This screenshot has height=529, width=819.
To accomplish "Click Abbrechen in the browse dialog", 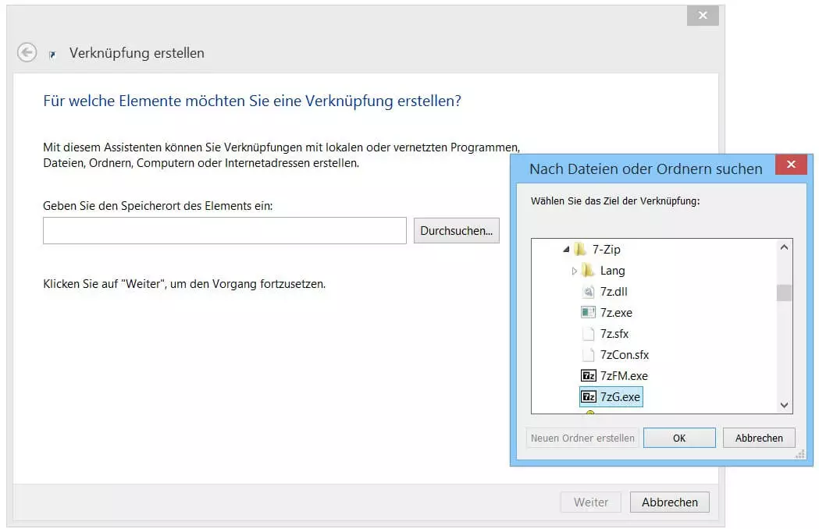I will 758,438.
